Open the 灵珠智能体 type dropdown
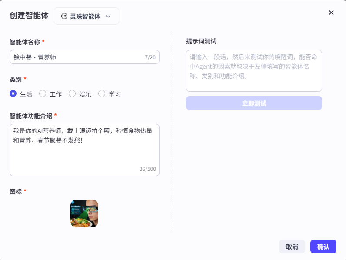346x260 pixels. 86,16
